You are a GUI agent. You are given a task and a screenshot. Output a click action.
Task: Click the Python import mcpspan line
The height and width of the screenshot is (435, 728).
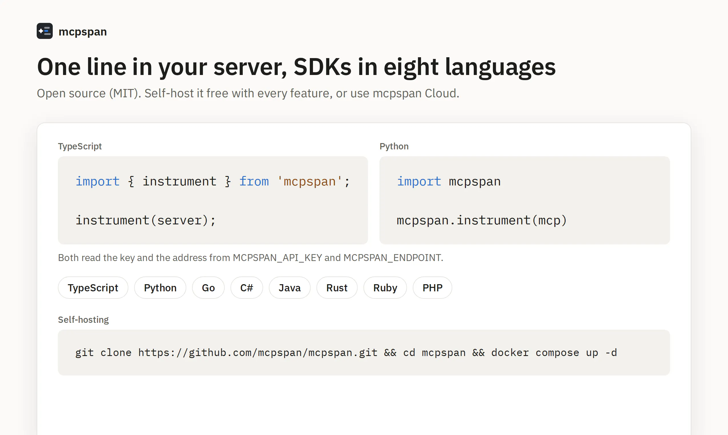pyautogui.click(x=449, y=181)
